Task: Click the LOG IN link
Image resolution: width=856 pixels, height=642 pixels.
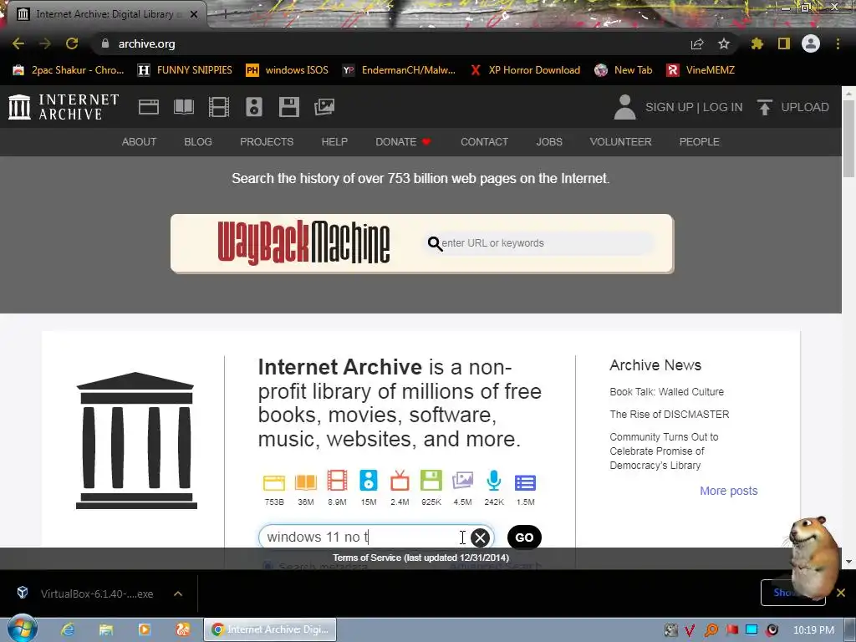Action: coord(722,107)
